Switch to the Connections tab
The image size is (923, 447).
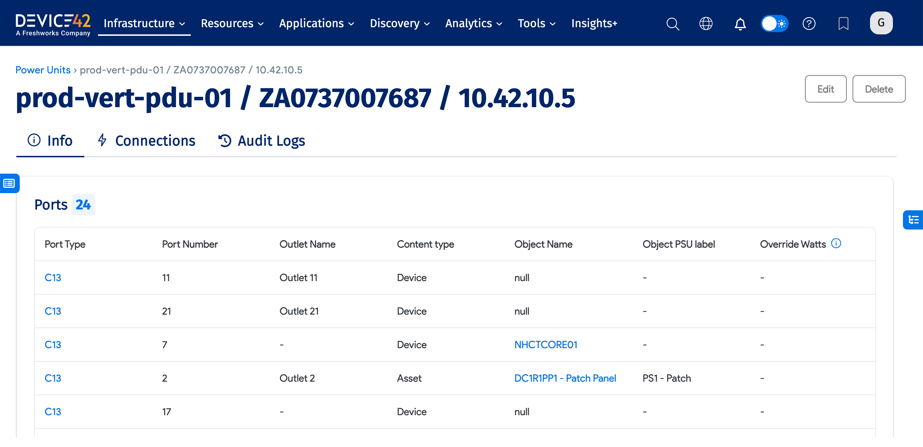(x=147, y=140)
